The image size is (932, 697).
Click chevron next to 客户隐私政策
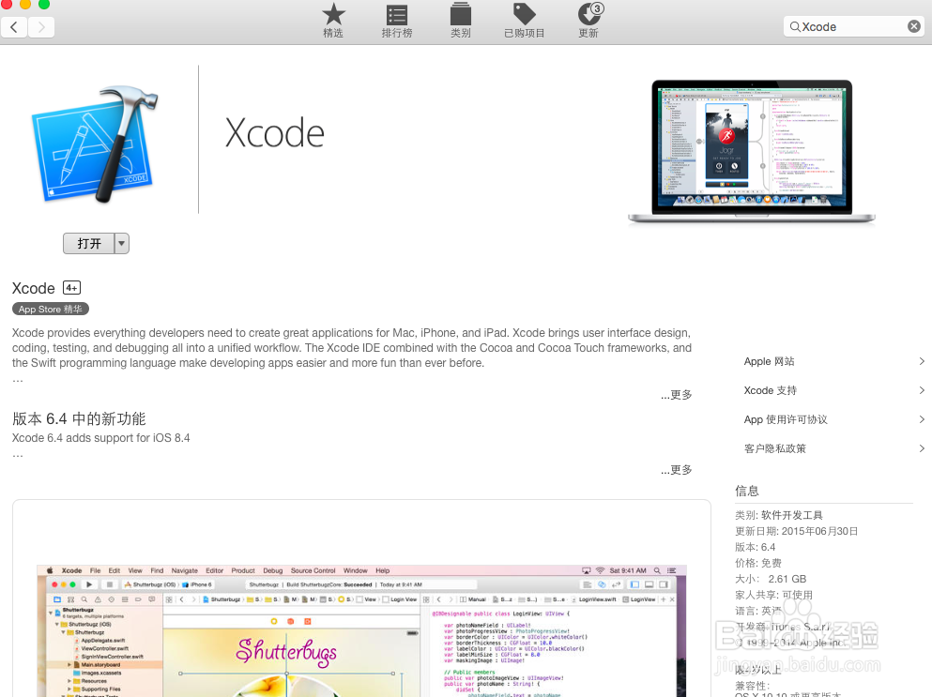tap(922, 448)
